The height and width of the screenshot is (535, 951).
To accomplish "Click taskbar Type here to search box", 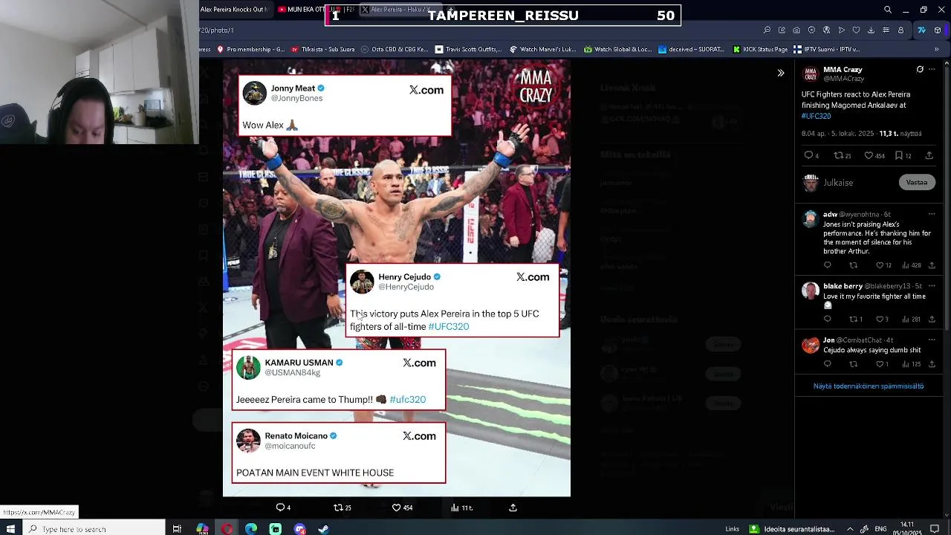I will [94, 529].
